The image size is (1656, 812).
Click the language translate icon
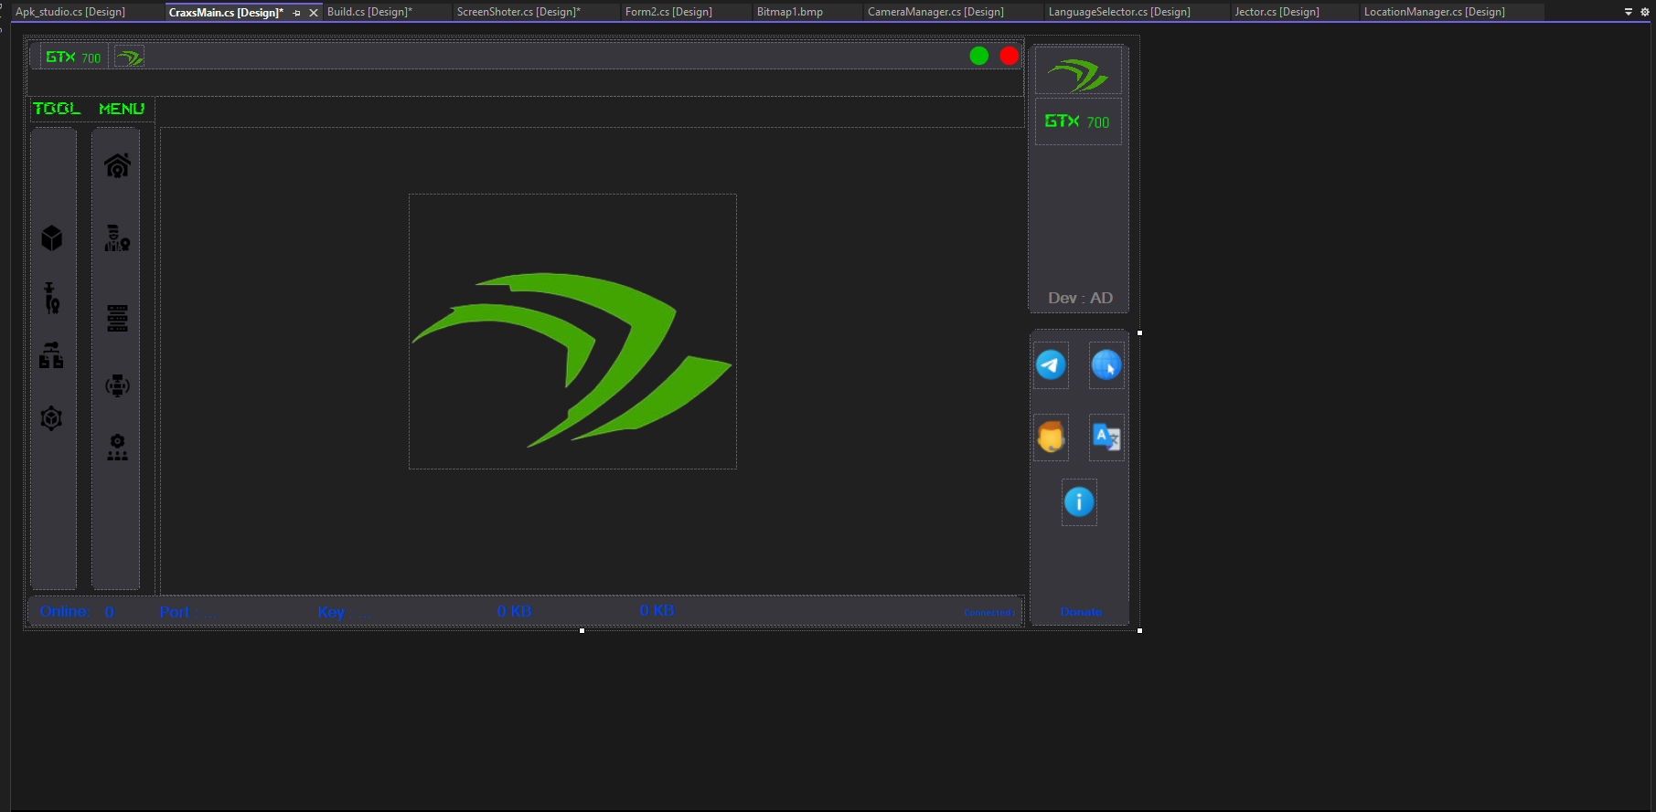1106,438
